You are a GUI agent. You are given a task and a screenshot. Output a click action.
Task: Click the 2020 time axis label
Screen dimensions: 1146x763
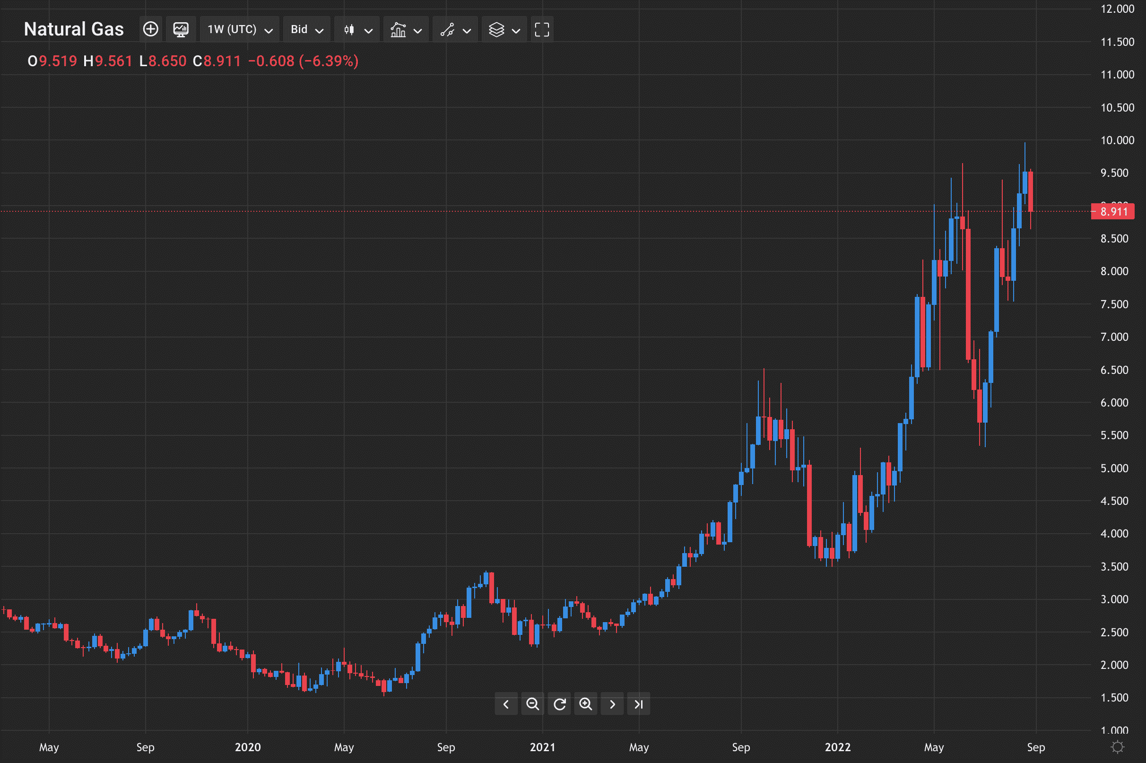pyautogui.click(x=248, y=747)
